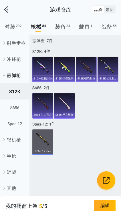Tap the orange share floating button
The image size is (121, 215).
coord(106,180)
